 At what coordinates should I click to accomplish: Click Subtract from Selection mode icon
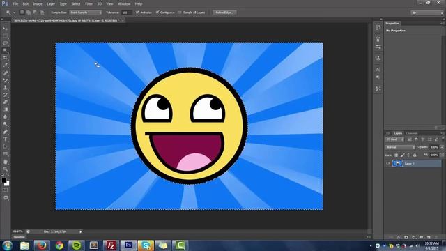point(35,13)
